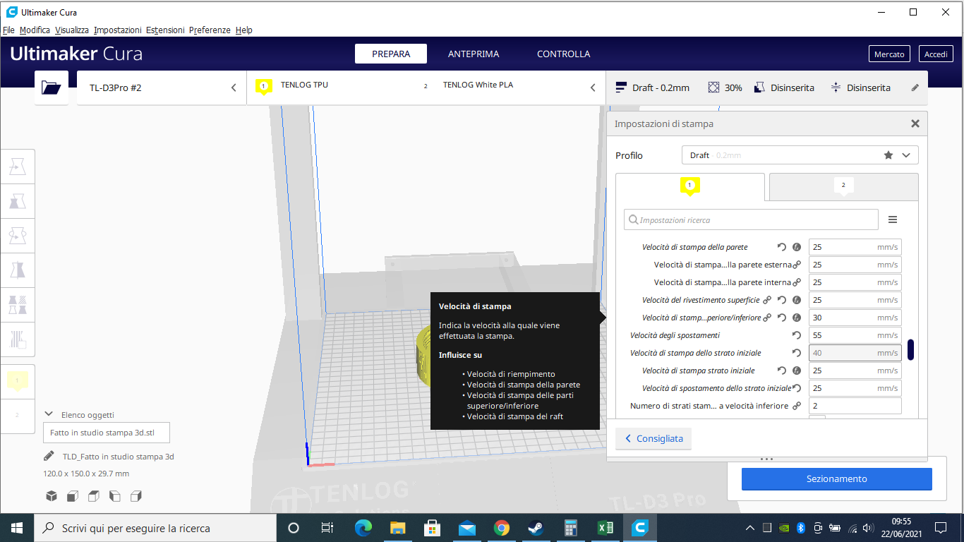Open the Estensioni menu
Screen dimensions: 964x542
pyautogui.click(x=165, y=30)
